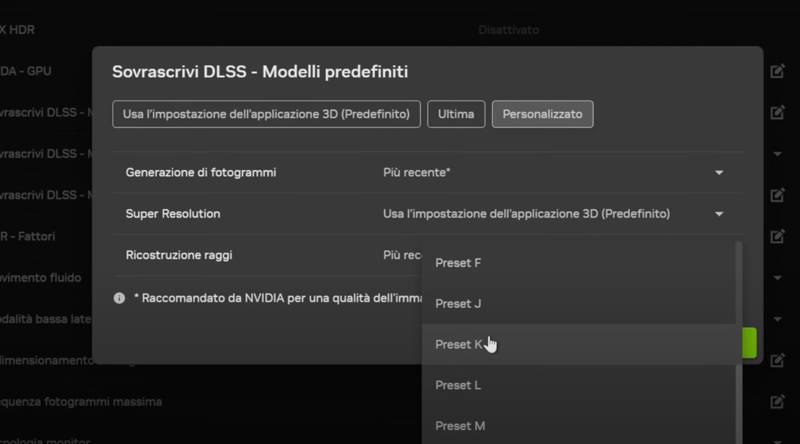
Task: Click the 'Raccomandato da NVIDIA' footnote text
Action: click(x=278, y=298)
